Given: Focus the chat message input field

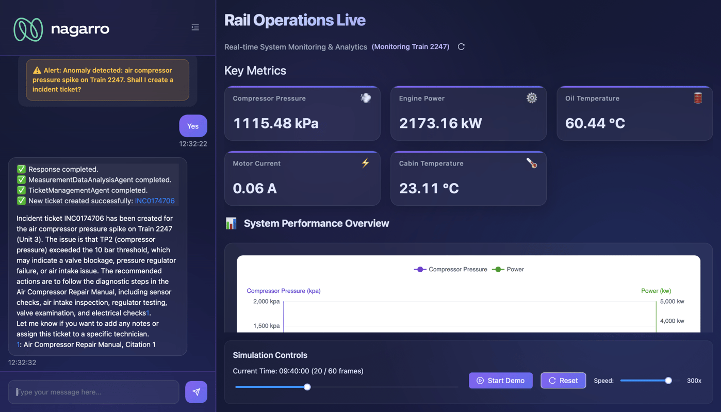Looking at the screenshot, I should [x=94, y=392].
